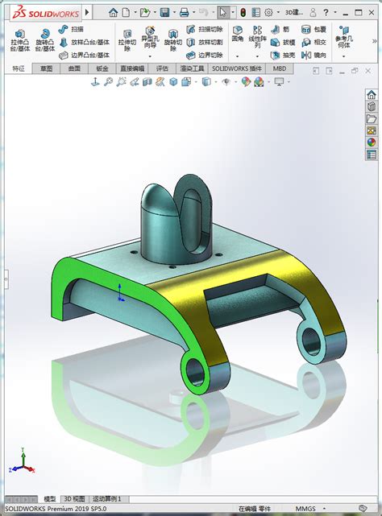Open the Design Library task pane icon
The image size is (382, 516).
point(372,106)
